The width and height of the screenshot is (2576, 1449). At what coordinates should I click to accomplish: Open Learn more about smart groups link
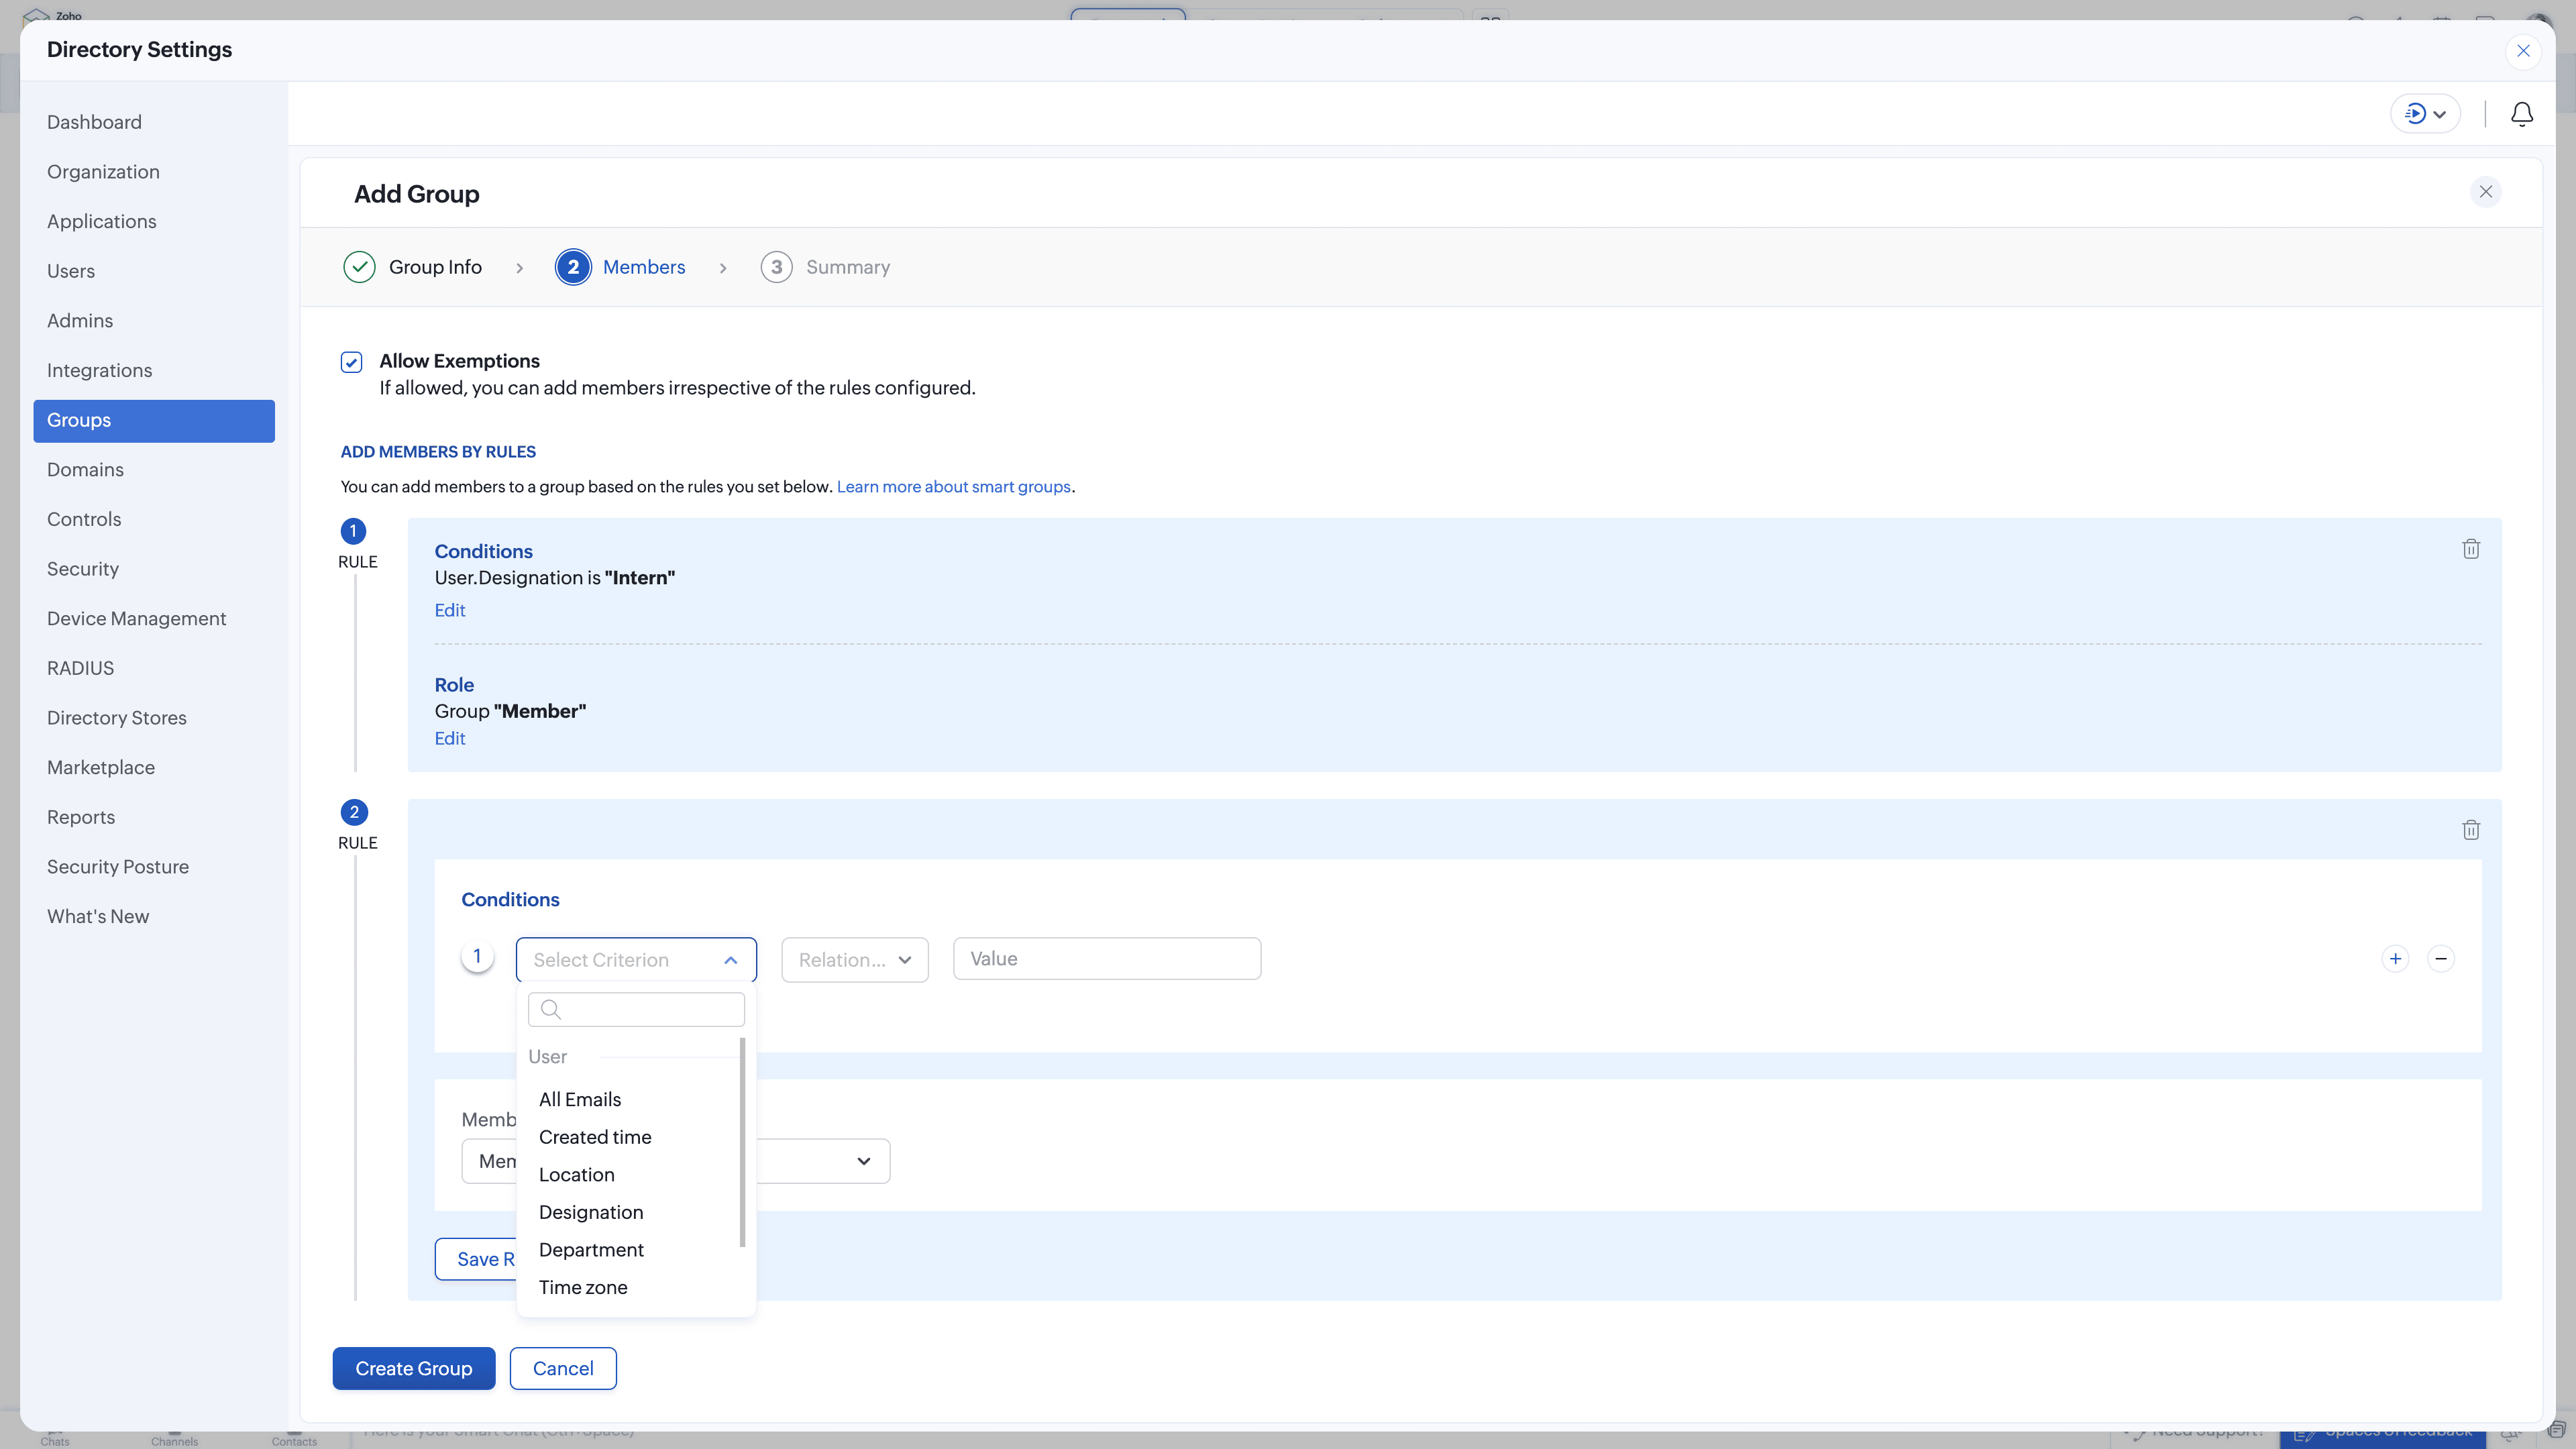tap(953, 487)
